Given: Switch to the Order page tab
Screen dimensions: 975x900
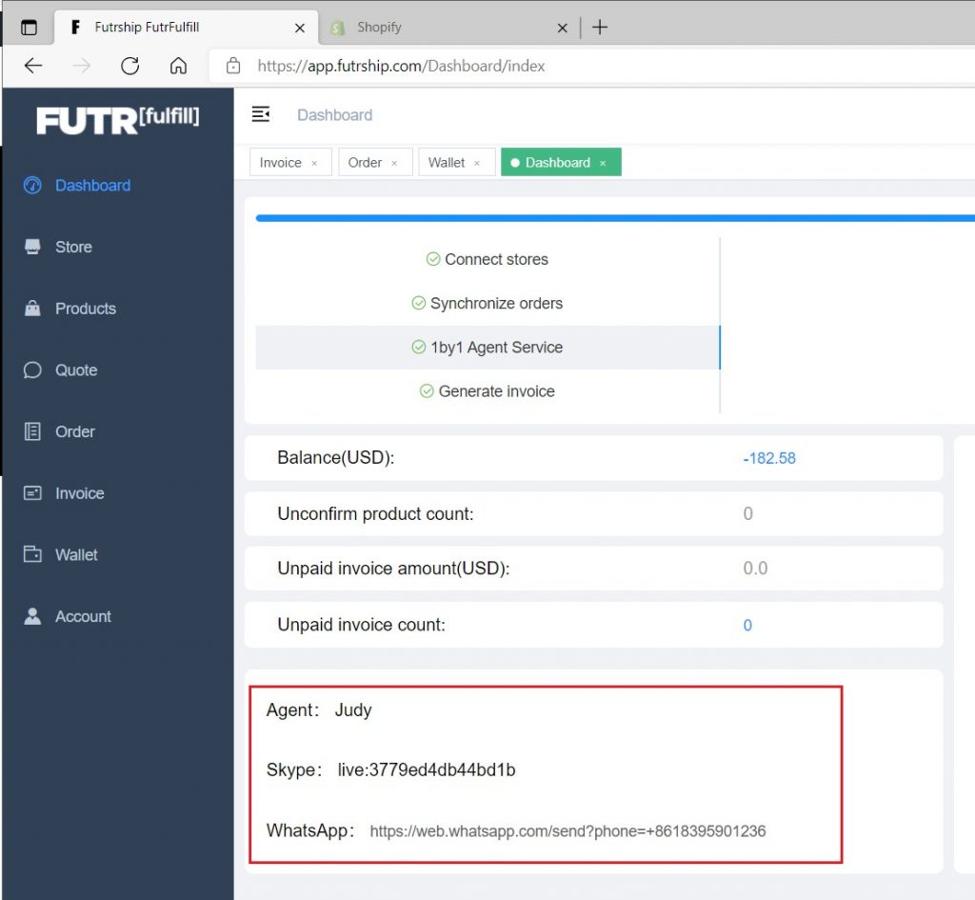Looking at the screenshot, I should (365, 162).
